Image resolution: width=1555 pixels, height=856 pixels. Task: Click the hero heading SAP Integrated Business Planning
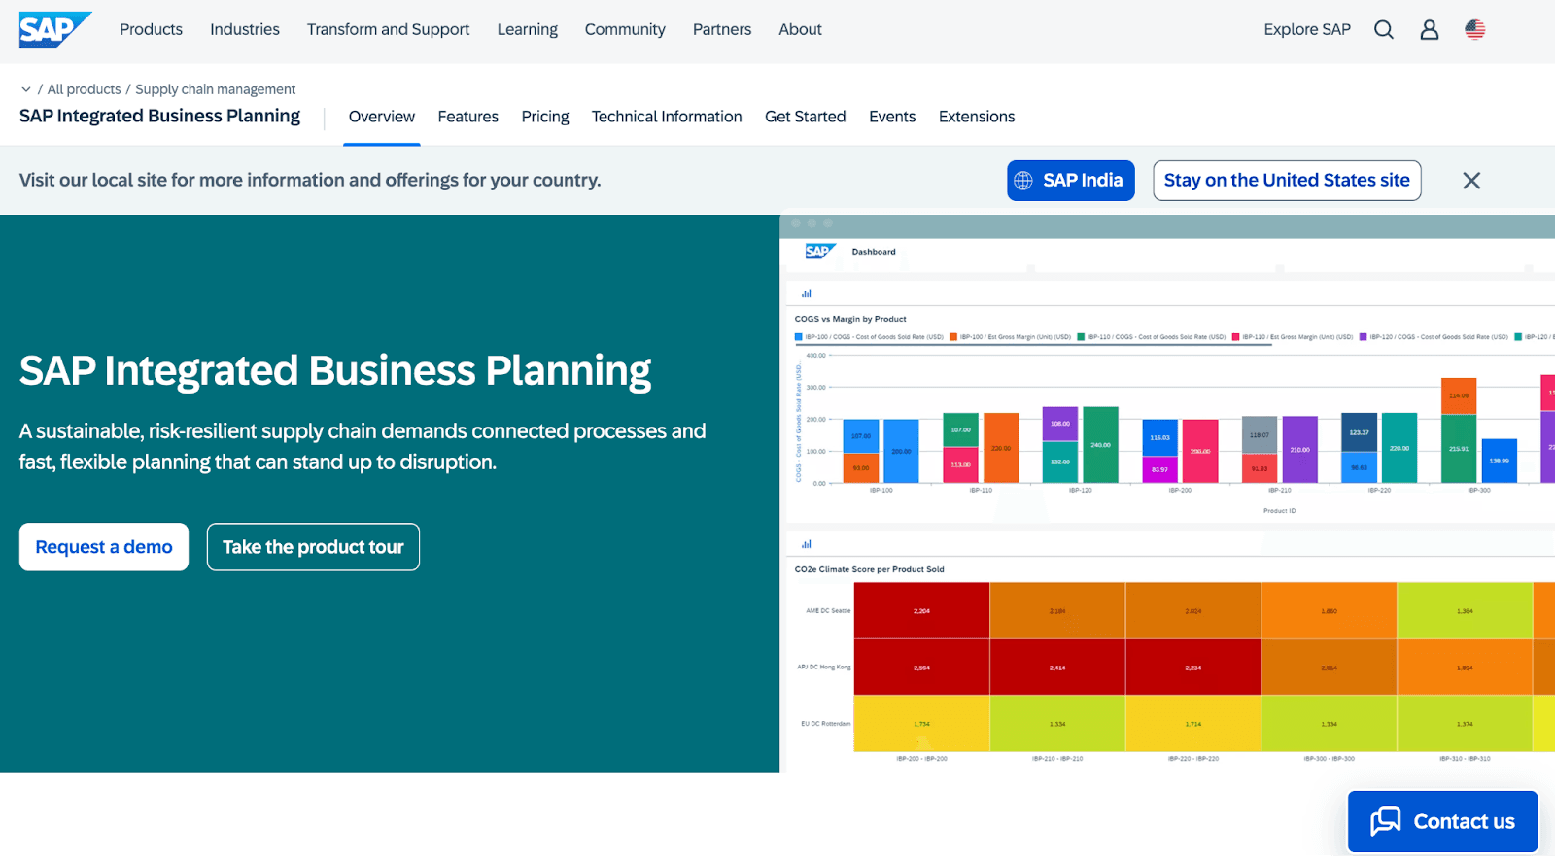pos(335,370)
